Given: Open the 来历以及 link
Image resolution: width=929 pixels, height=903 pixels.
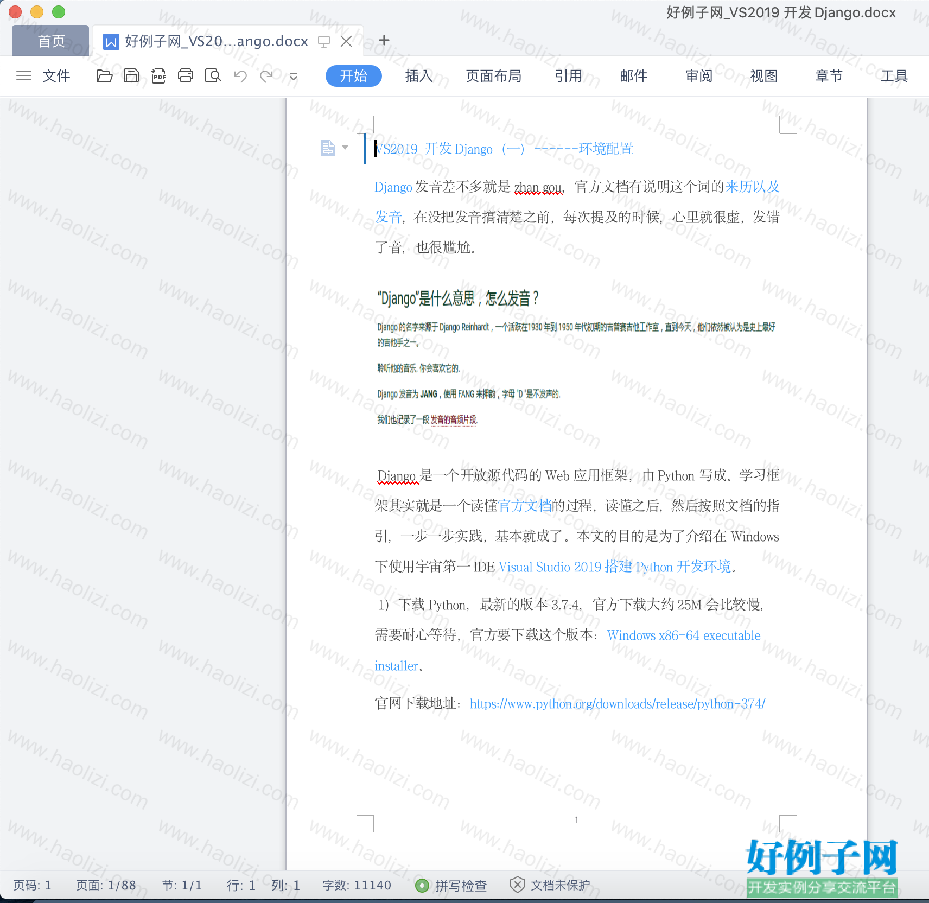Looking at the screenshot, I should click(753, 187).
